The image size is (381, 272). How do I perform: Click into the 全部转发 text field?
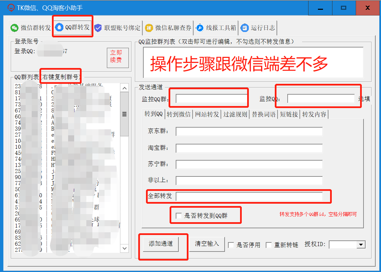pyautogui.click(x=249, y=196)
